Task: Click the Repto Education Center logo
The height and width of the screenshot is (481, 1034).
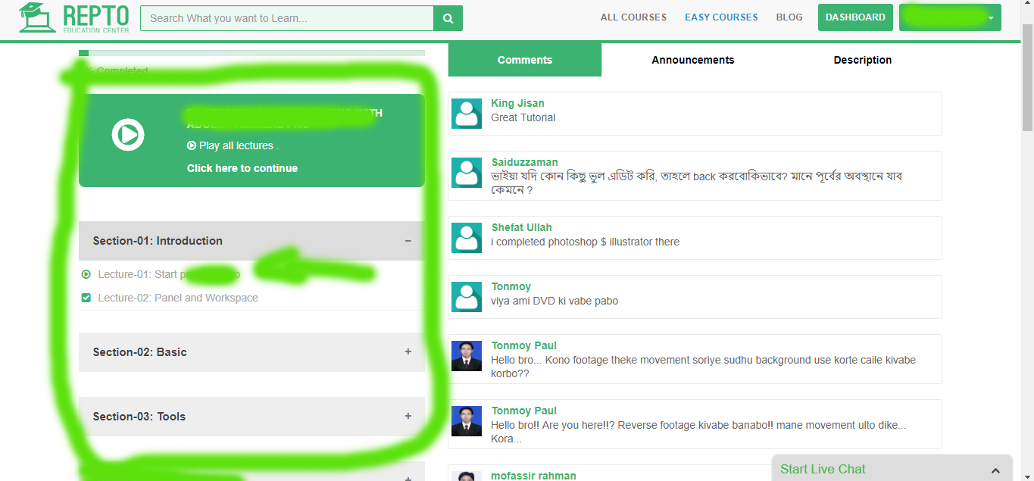Action: point(73,17)
